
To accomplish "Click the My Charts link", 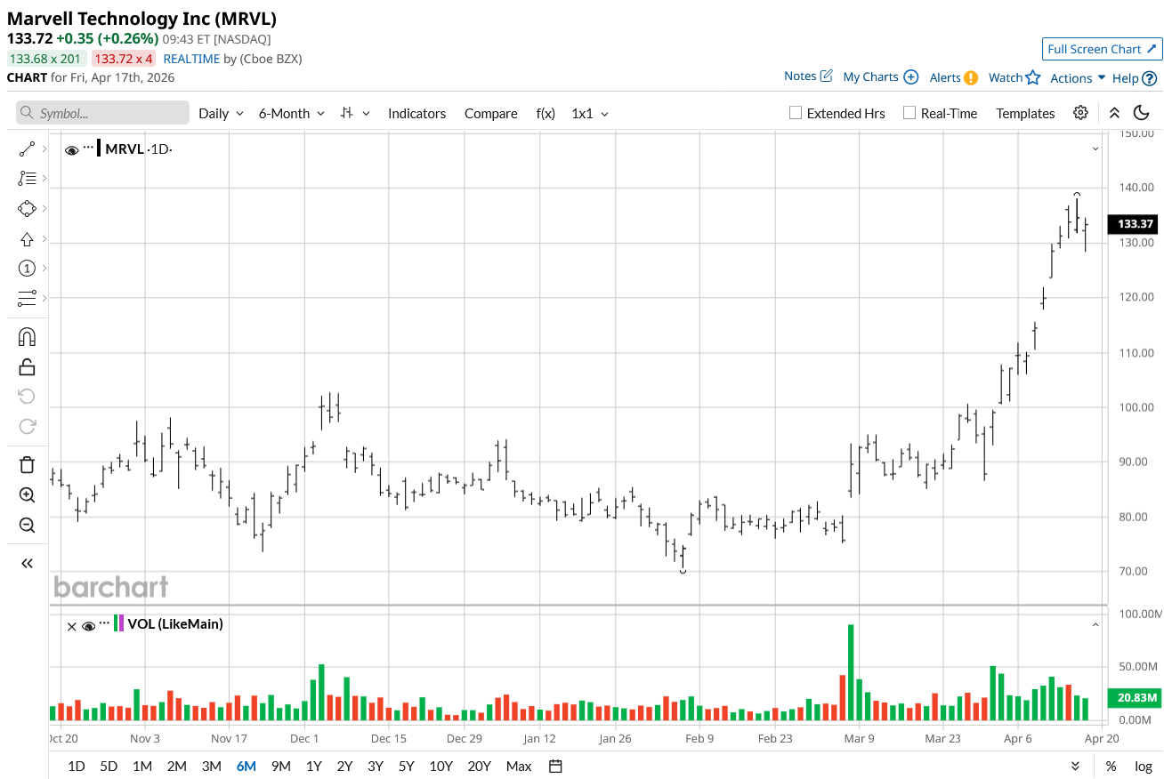I will (870, 76).
